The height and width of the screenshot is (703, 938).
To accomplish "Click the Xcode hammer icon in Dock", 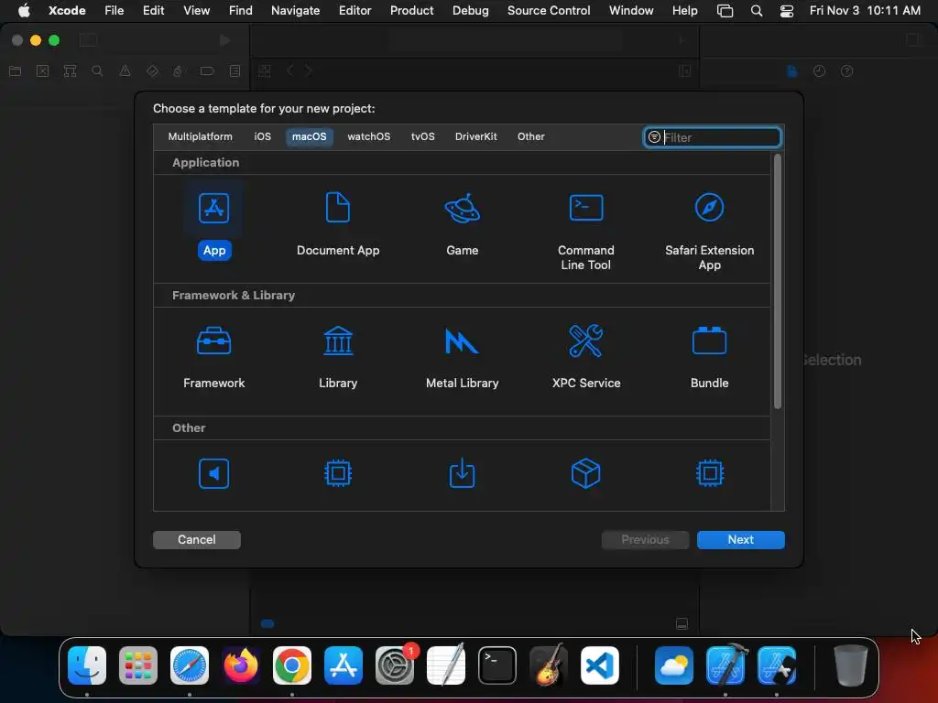I will pyautogui.click(x=725, y=665).
